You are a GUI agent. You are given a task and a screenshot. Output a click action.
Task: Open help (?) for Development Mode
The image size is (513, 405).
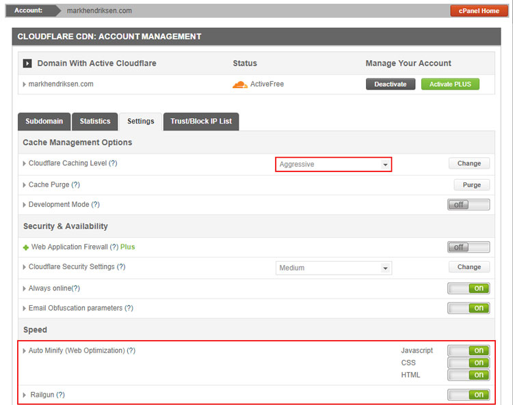(95, 204)
